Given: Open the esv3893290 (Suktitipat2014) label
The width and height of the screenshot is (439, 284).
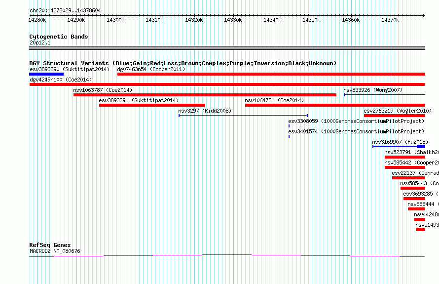Looking at the screenshot, I should tap(70, 69).
